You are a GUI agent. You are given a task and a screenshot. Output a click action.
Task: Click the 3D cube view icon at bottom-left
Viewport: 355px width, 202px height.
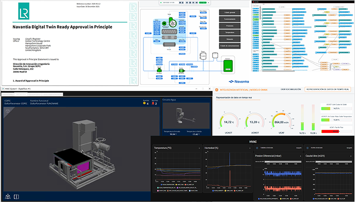(x=8, y=196)
